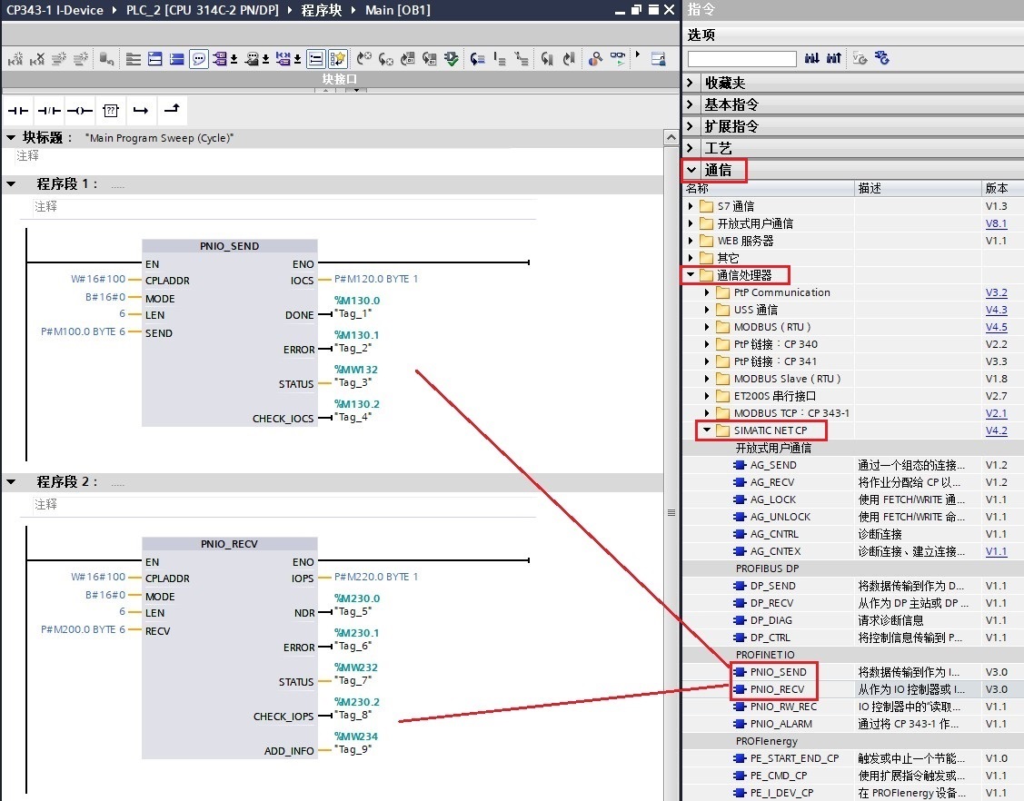The height and width of the screenshot is (801, 1024).
Task: Click the %M130.0 Tag_1 operand
Action: click(x=356, y=307)
